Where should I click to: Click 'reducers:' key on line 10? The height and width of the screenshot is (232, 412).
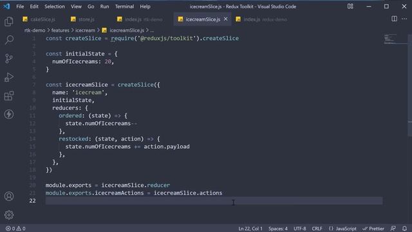(x=67, y=108)
